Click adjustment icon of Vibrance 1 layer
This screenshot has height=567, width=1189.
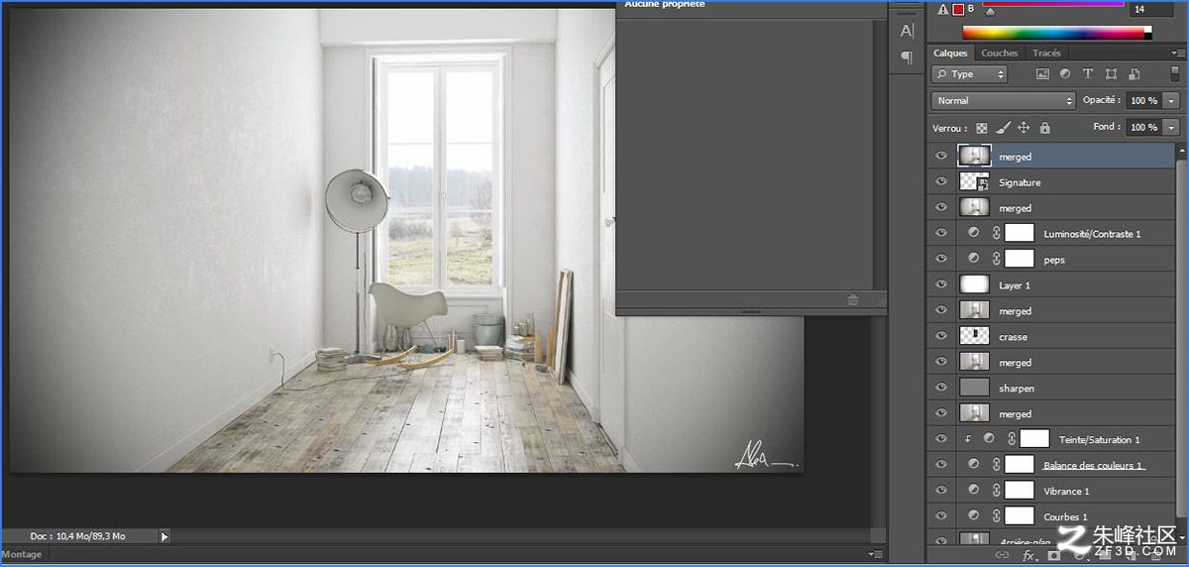[x=973, y=491]
